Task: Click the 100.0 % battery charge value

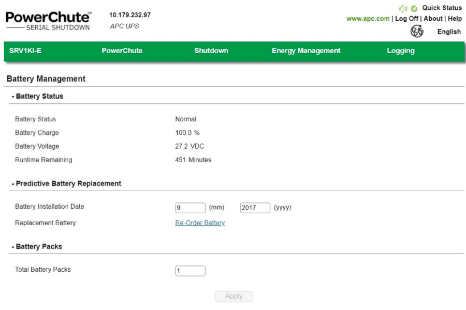Action: 187,133
